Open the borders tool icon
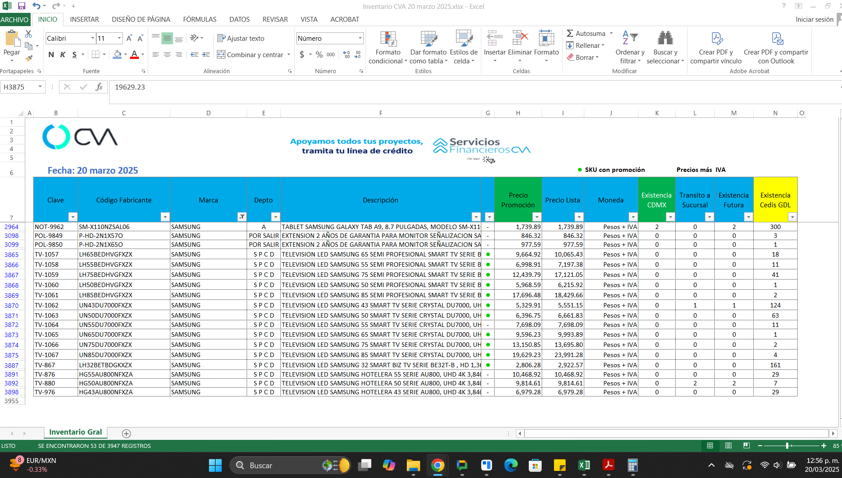Screen dimensions: 842x478 (x=95, y=54)
